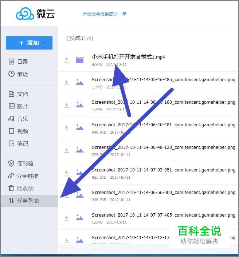The width and height of the screenshot is (239, 257).
Task: Click 1.0MB file size text
Action: coord(97,222)
